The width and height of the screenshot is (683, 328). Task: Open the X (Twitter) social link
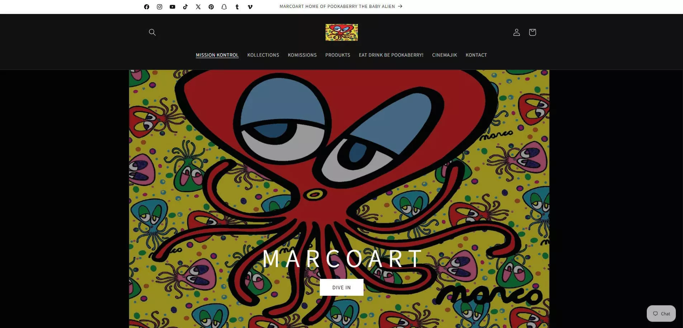point(198,7)
